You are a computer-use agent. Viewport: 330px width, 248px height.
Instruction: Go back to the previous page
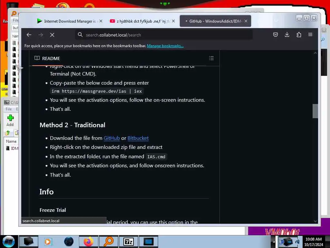(x=29, y=35)
